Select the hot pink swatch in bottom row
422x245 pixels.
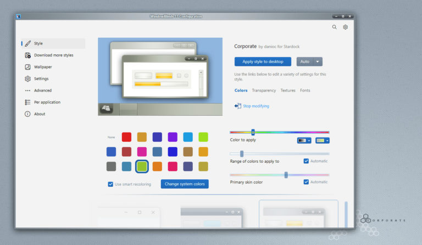(173, 167)
